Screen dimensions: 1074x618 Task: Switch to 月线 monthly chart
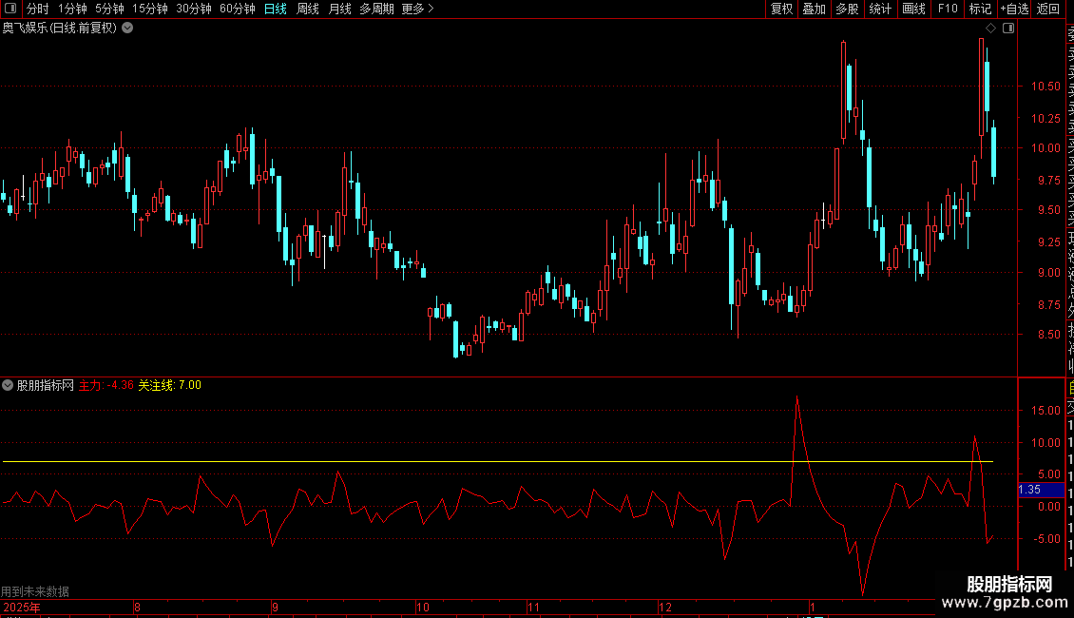pyautogui.click(x=339, y=9)
